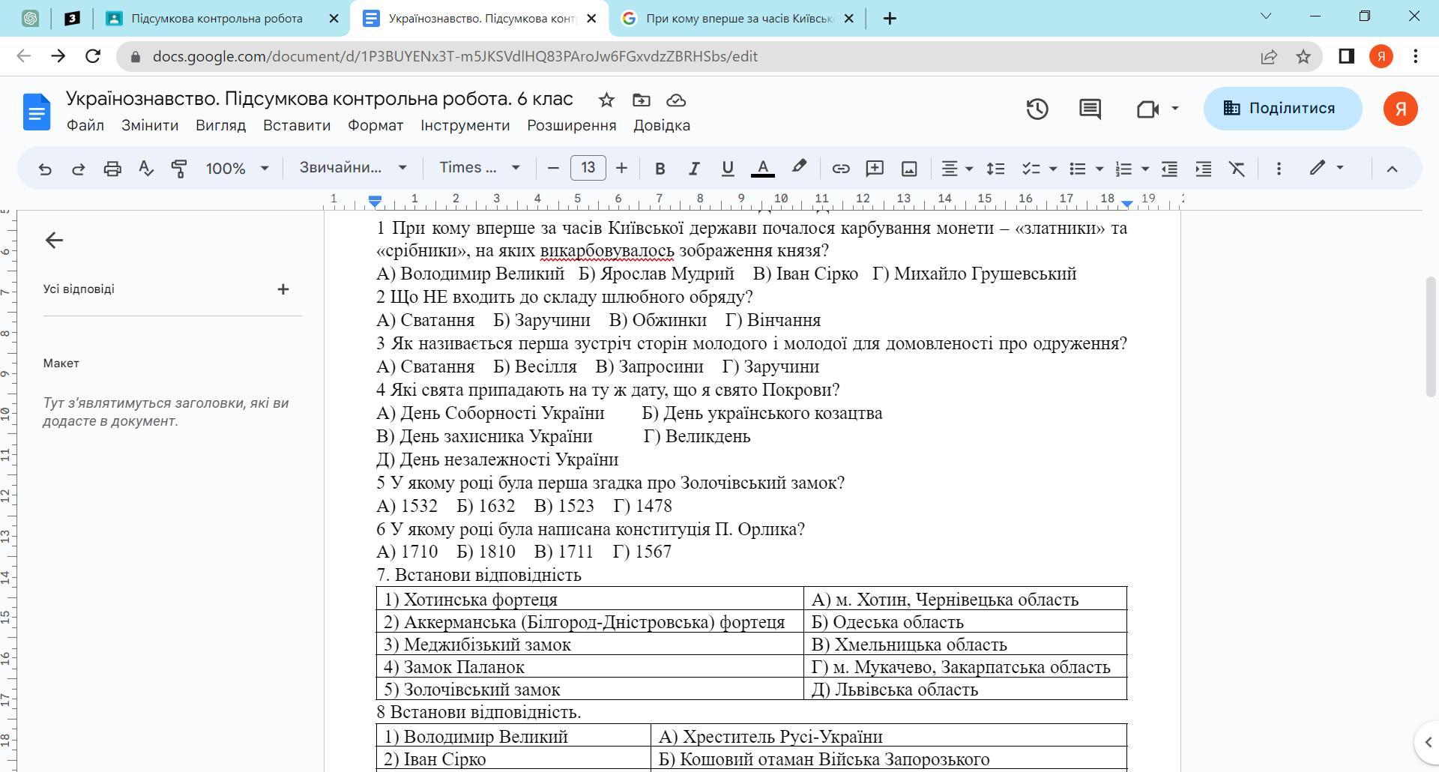Open the paragraph style dropdown
This screenshot has width=1439, height=772.
click(352, 168)
